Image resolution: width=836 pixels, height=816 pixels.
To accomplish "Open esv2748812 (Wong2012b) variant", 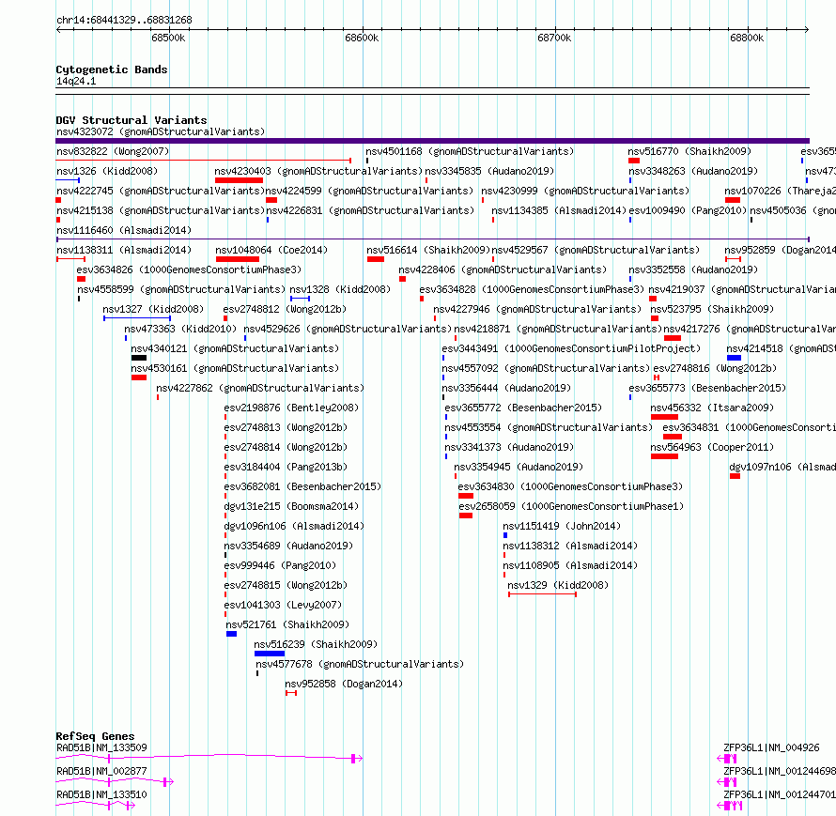I will pyautogui.click(x=285, y=309).
